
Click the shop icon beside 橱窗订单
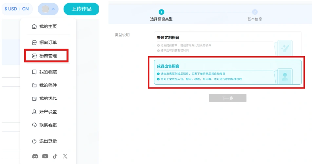click(34, 43)
